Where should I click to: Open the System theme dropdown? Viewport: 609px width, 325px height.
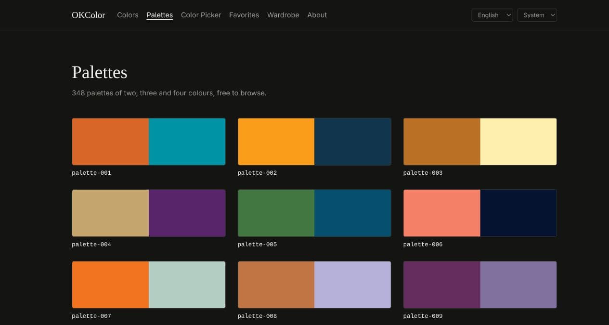click(537, 15)
